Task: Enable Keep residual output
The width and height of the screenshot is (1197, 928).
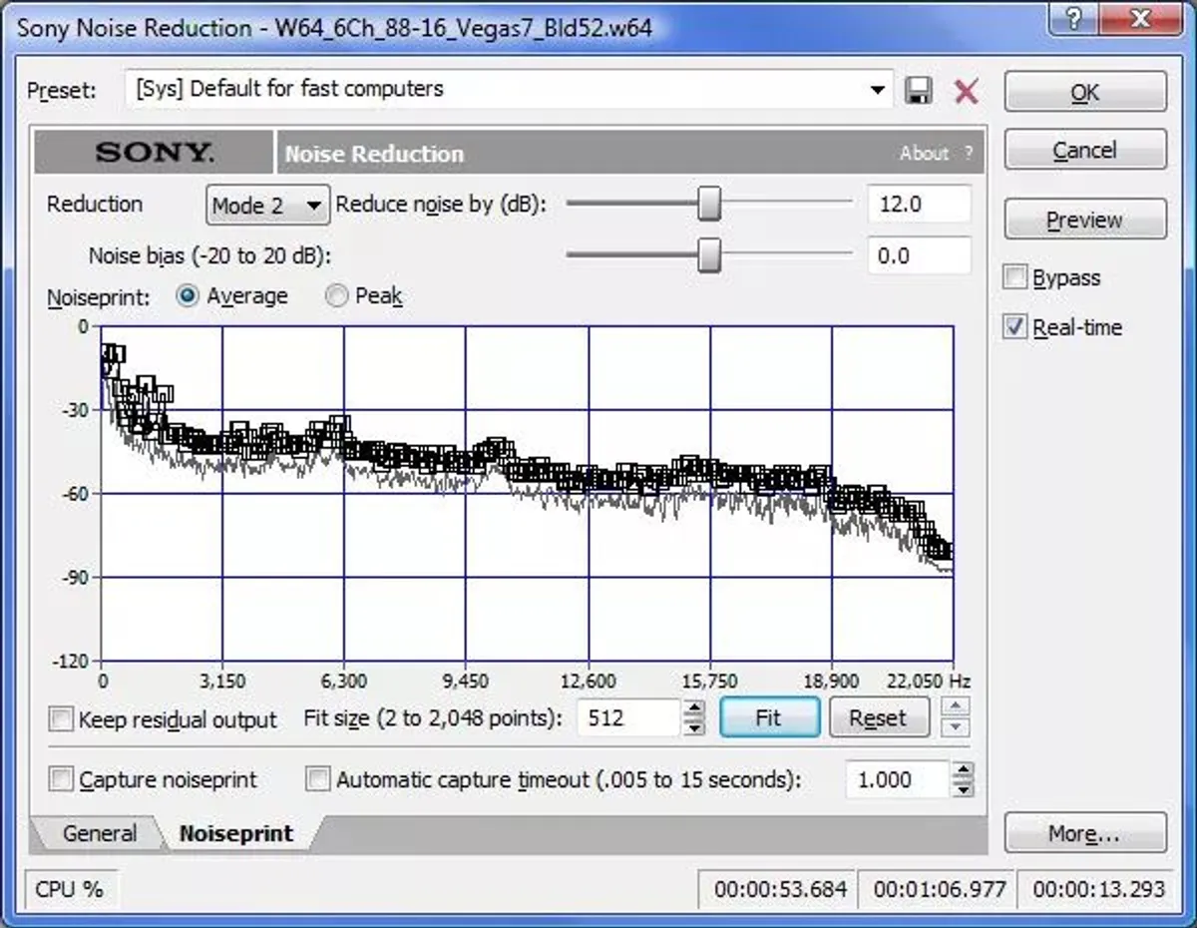Action: point(61,718)
